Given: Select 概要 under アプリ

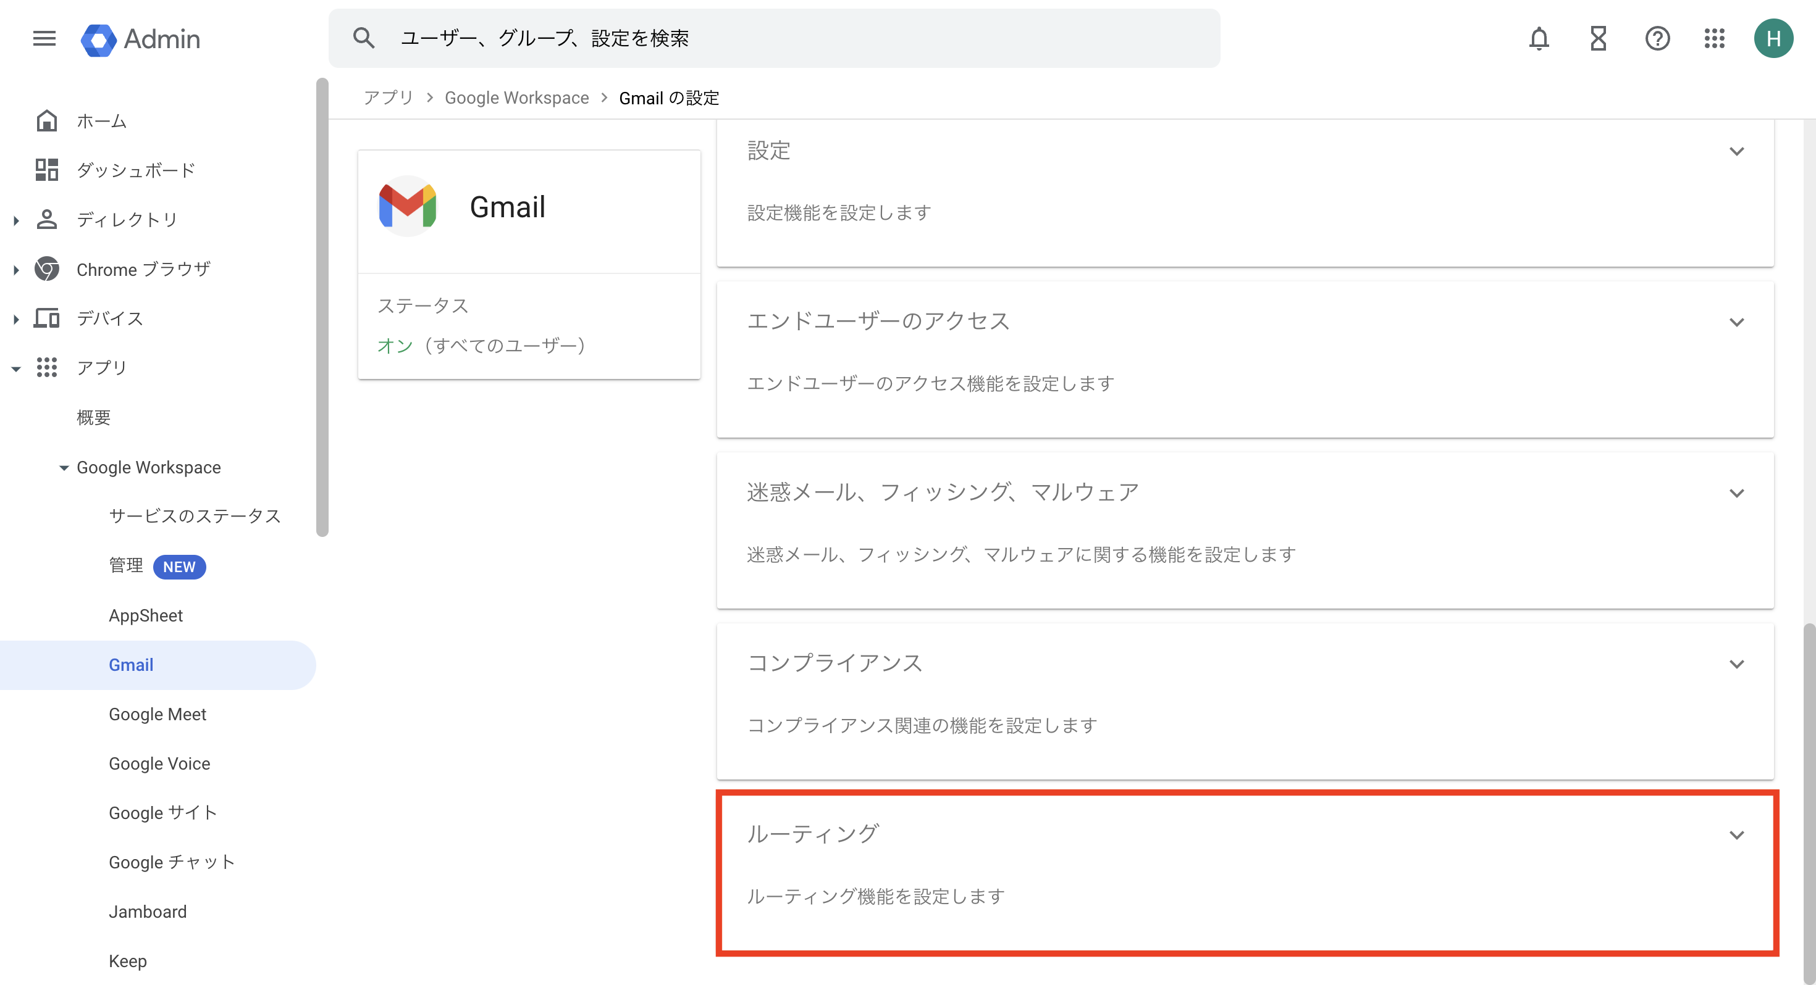Looking at the screenshot, I should point(94,417).
